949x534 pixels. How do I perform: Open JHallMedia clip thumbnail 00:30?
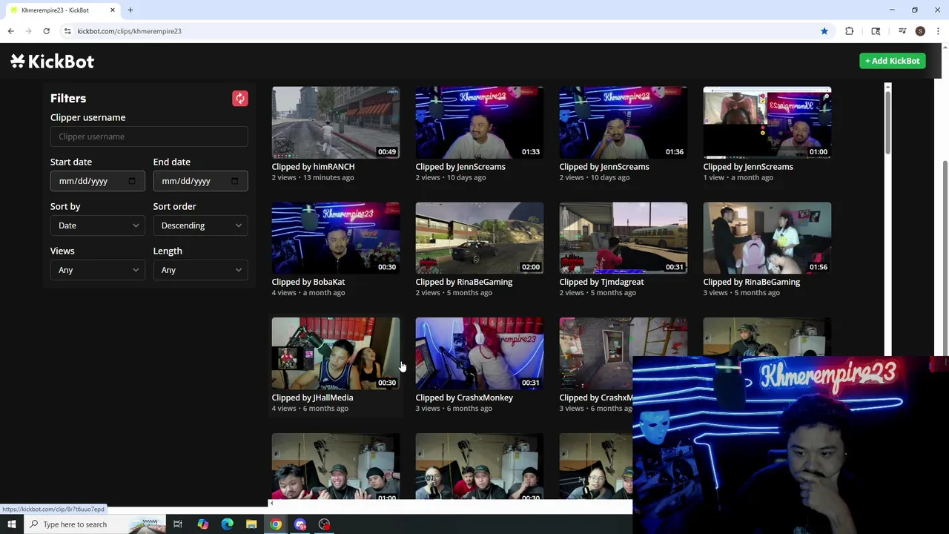[x=336, y=354]
